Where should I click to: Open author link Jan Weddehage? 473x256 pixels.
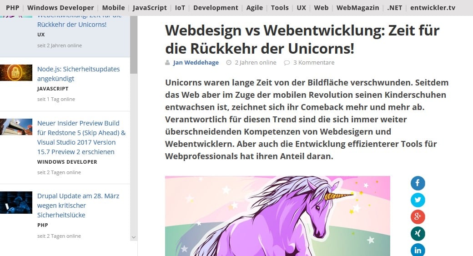196,62
